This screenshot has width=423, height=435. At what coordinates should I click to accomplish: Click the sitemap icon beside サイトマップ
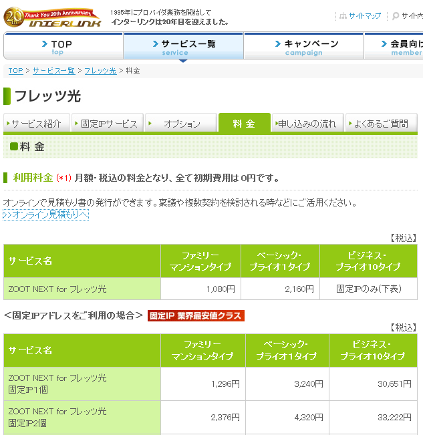[343, 16]
